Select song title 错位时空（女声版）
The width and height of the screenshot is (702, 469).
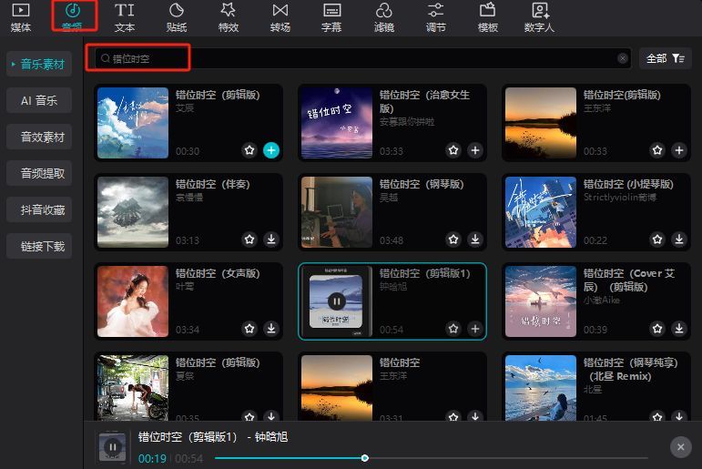[x=218, y=273]
